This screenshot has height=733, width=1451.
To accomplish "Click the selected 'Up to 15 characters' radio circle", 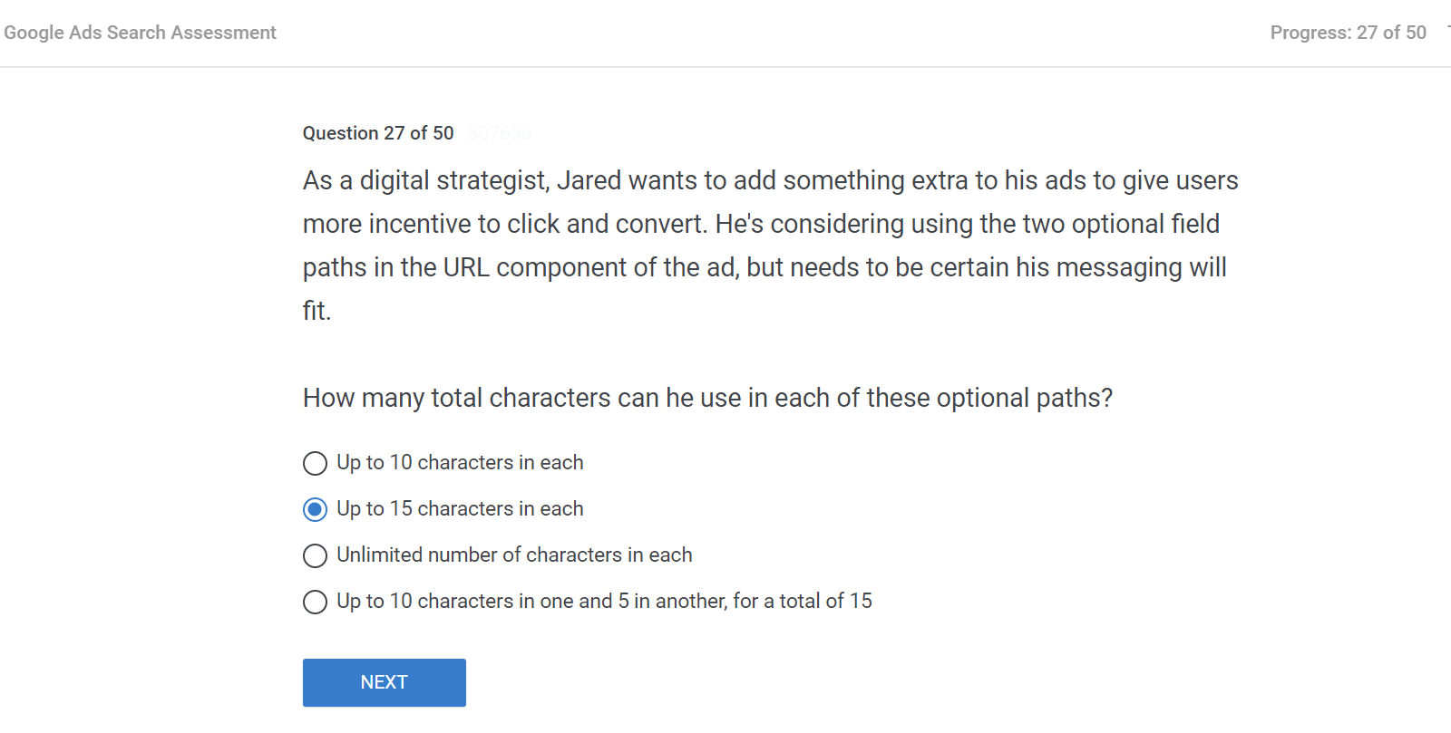I will click(315, 510).
